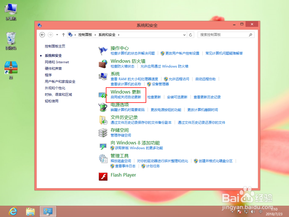The width and height of the screenshot is (289, 217).
Task: Select 程序 in sidebar
Action: (x=48, y=75)
